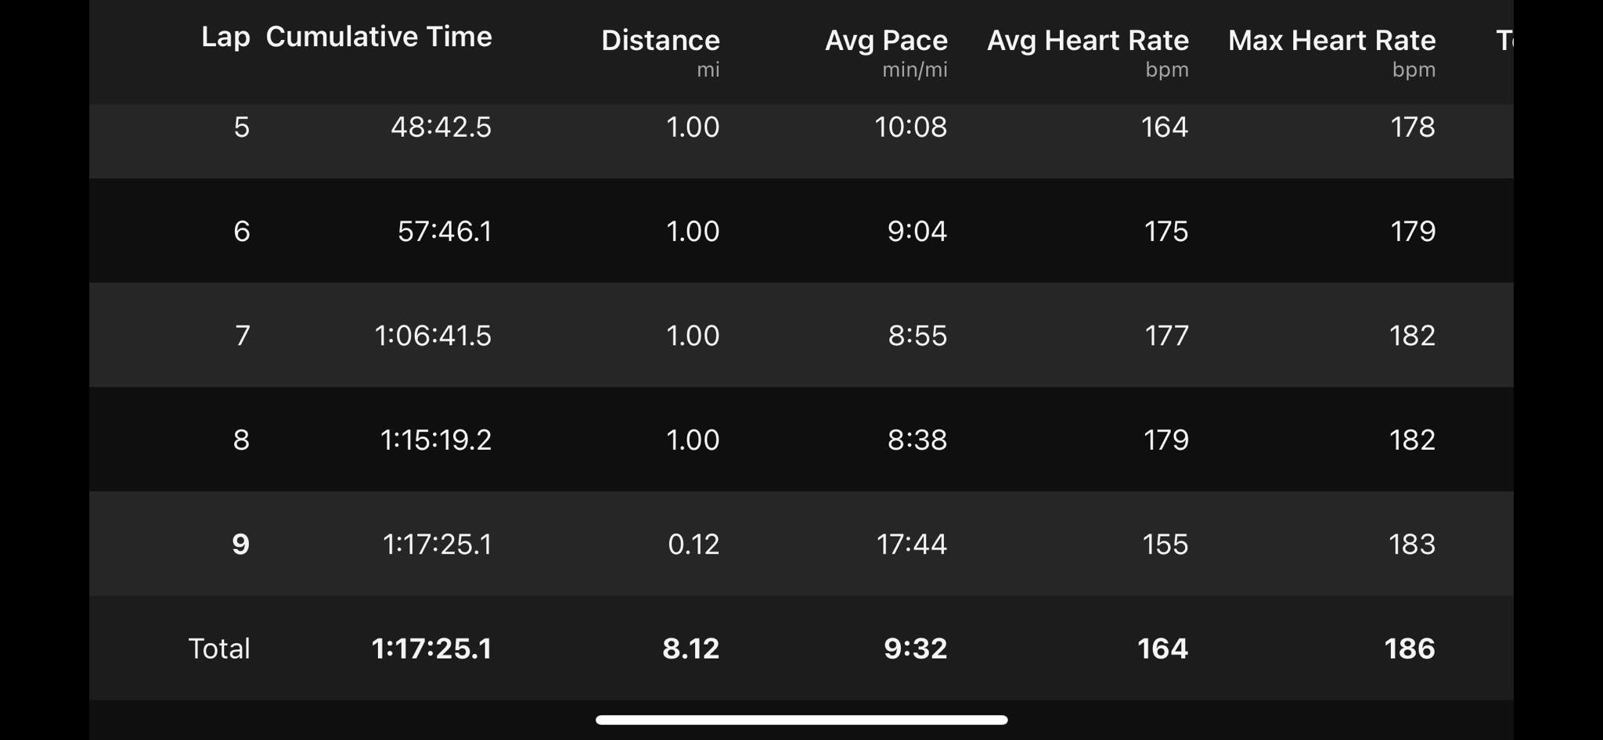Tap the Lap column header
This screenshot has width=1603, height=740.
tap(225, 37)
